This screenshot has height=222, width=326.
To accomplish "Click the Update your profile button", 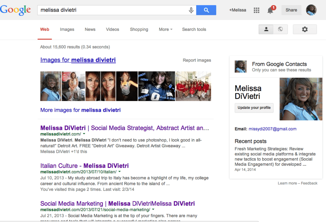I will point(254,108).
